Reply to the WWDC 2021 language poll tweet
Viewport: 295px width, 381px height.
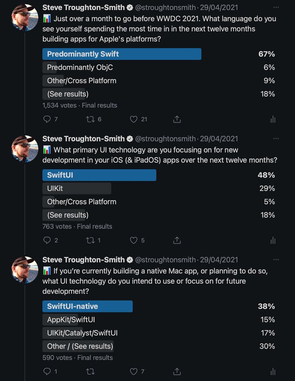pyautogui.click(x=47, y=119)
